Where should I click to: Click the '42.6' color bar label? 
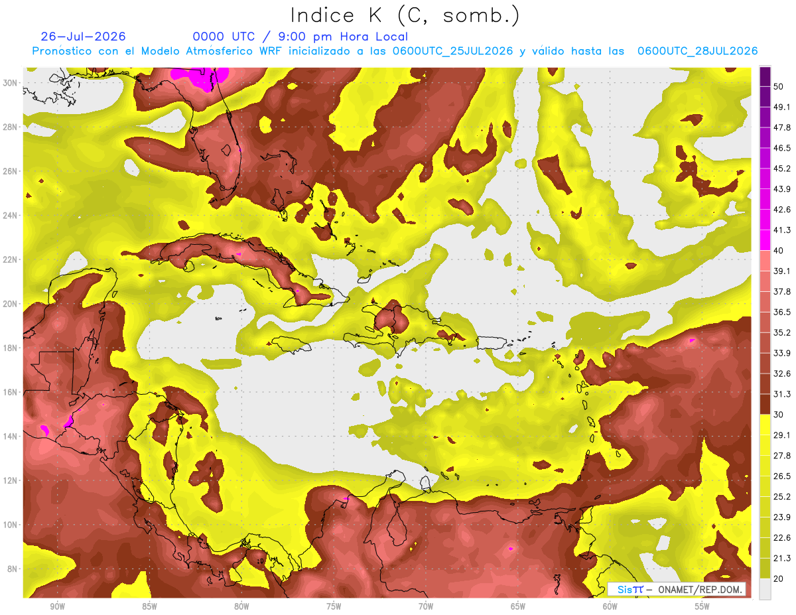pyautogui.click(x=782, y=210)
